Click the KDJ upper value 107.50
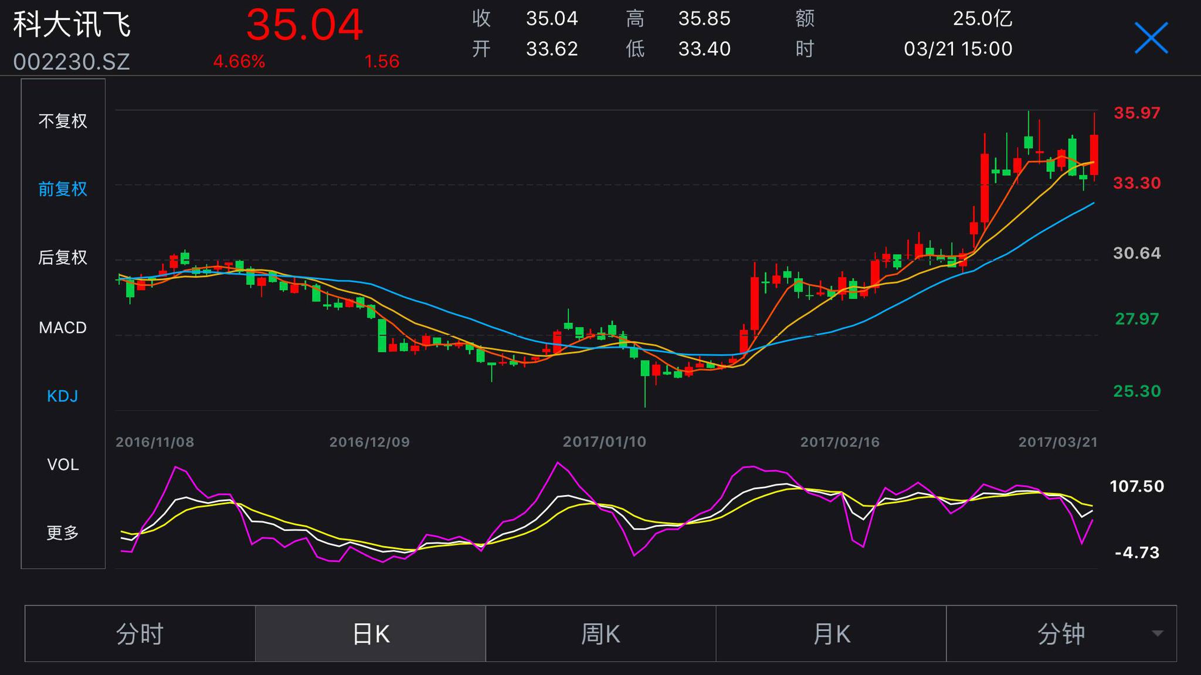 pyautogui.click(x=1136, y=486)
